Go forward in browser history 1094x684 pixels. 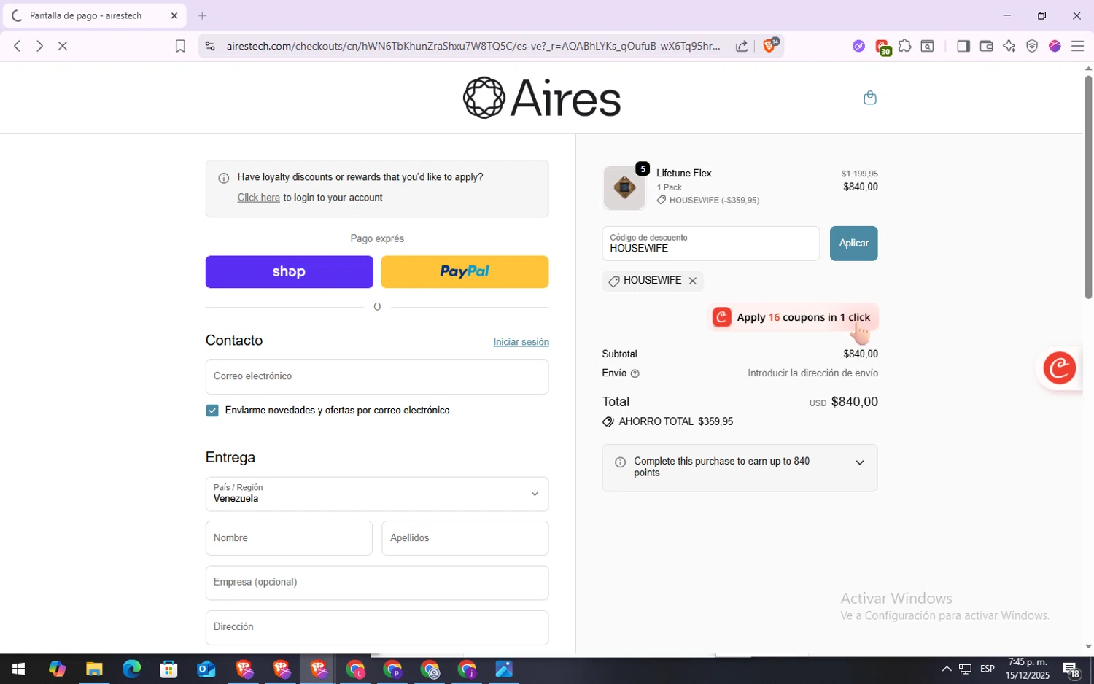pyautogui.click(x=40, y=46)
